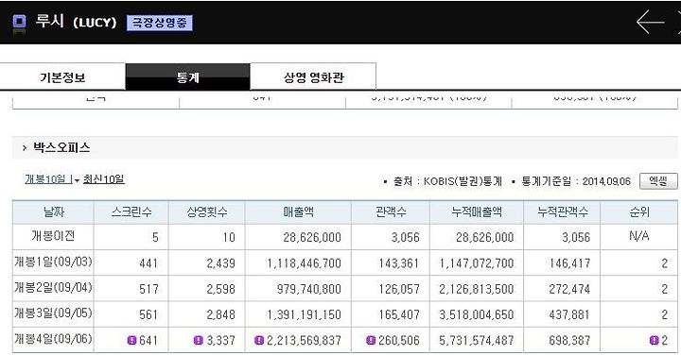This screenshot has height=355, width=681.
Task: Open the 기본정보 tab
Action: (x=62, y=77)
